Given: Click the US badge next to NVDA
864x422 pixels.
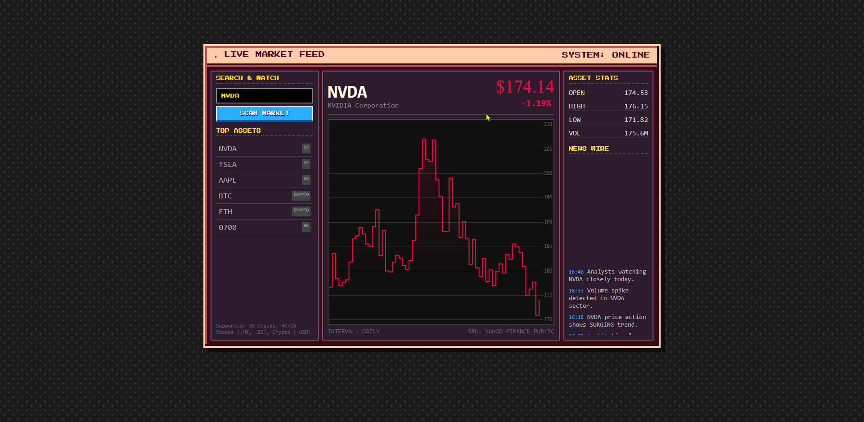Looking at the screenshot, I should coord(306,148).
